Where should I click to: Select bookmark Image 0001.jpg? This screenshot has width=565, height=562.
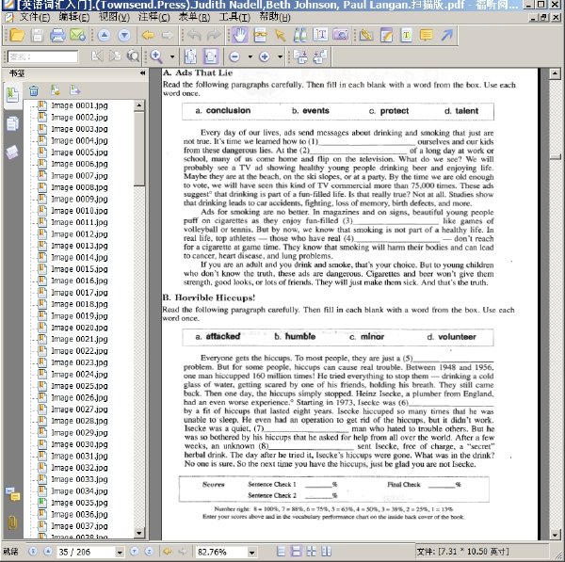click(79, 105)
